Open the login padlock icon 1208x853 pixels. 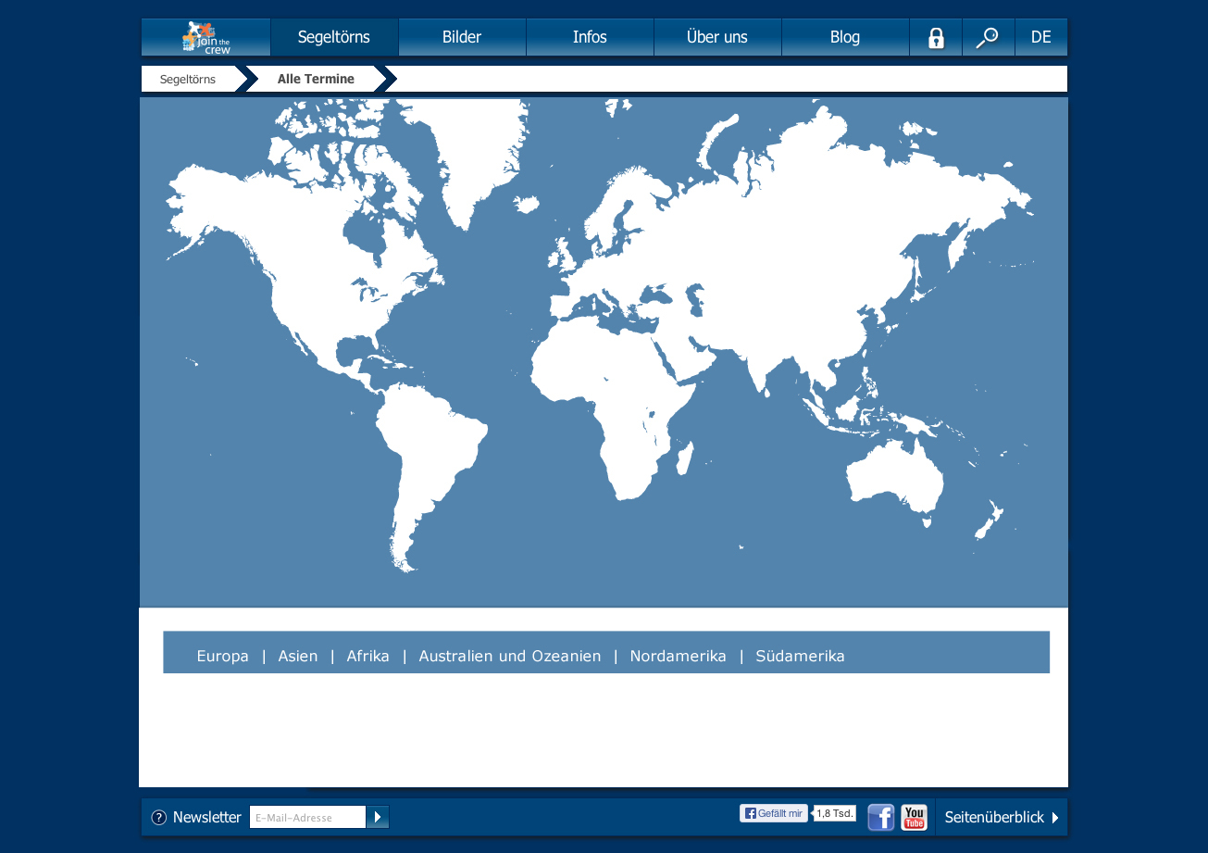[x=936, y=38]
